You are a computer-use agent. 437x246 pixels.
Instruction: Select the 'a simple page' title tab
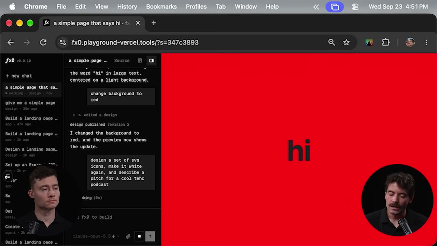(88, 60)
